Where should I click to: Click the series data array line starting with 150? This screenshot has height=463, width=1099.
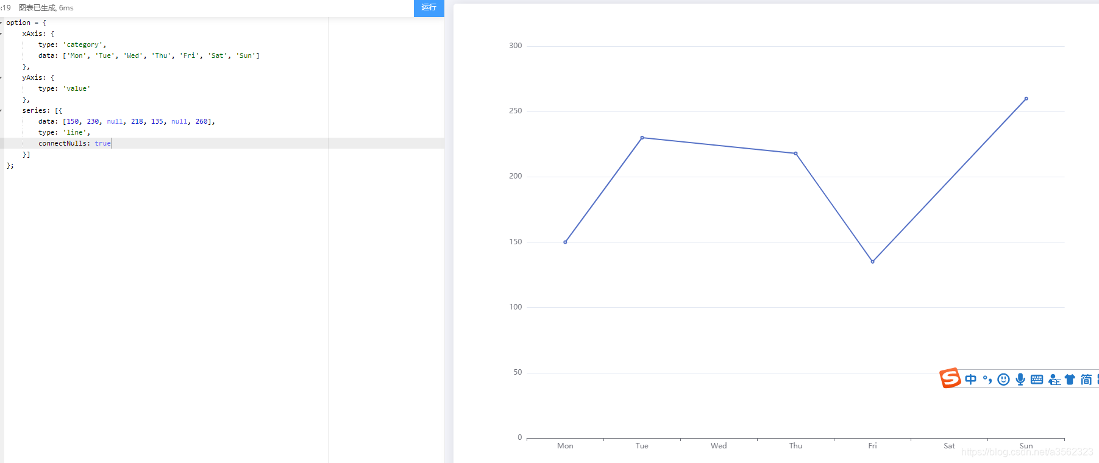point(126,121)
